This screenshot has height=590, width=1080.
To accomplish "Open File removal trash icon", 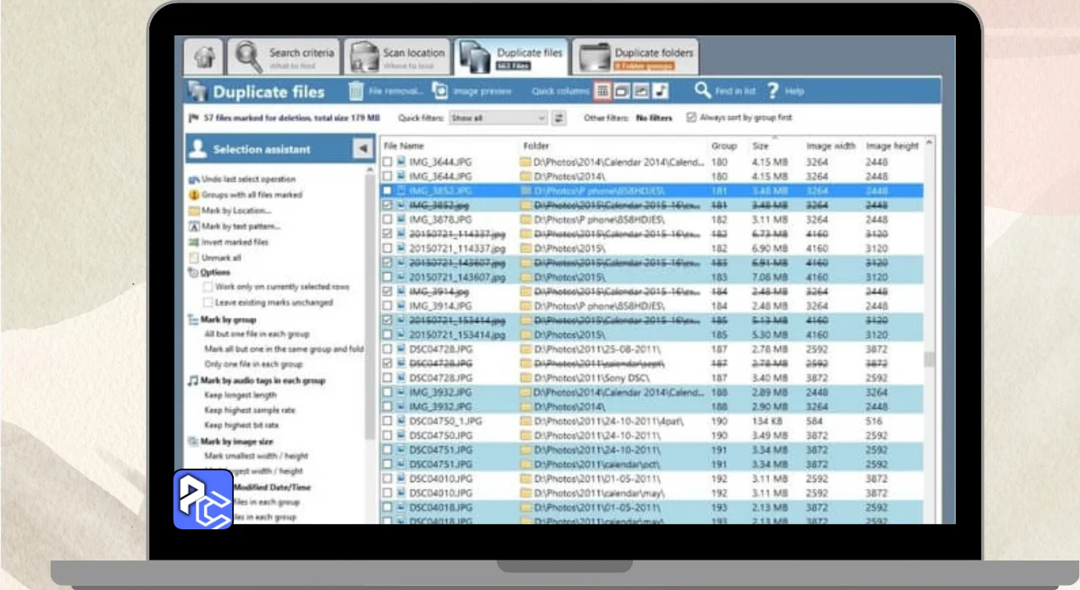I will tap(357, 91).
